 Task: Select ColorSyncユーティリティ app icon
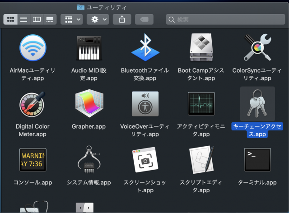pos(257,47)
